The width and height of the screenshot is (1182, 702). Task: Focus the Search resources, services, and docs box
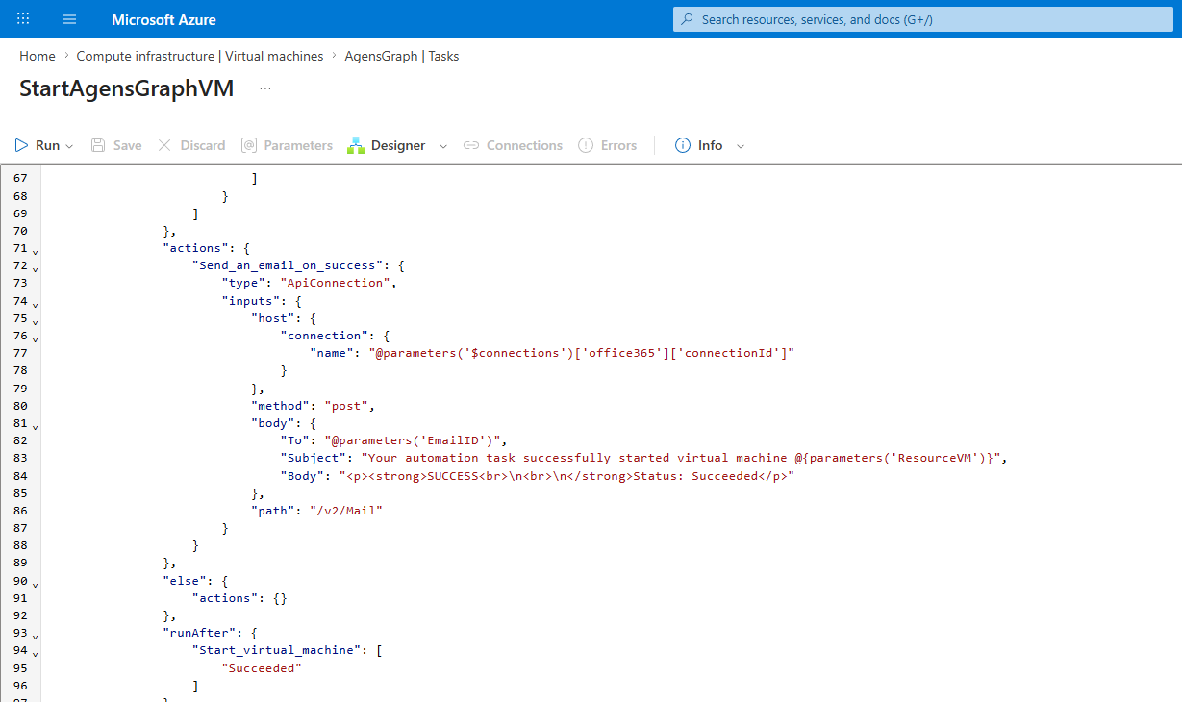point(921,19)
